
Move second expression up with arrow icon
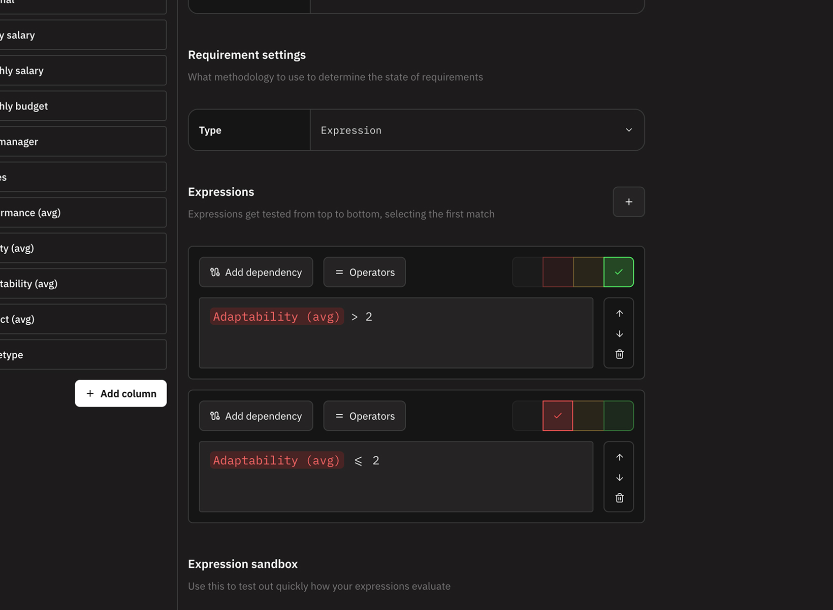[x=619, y=457]
